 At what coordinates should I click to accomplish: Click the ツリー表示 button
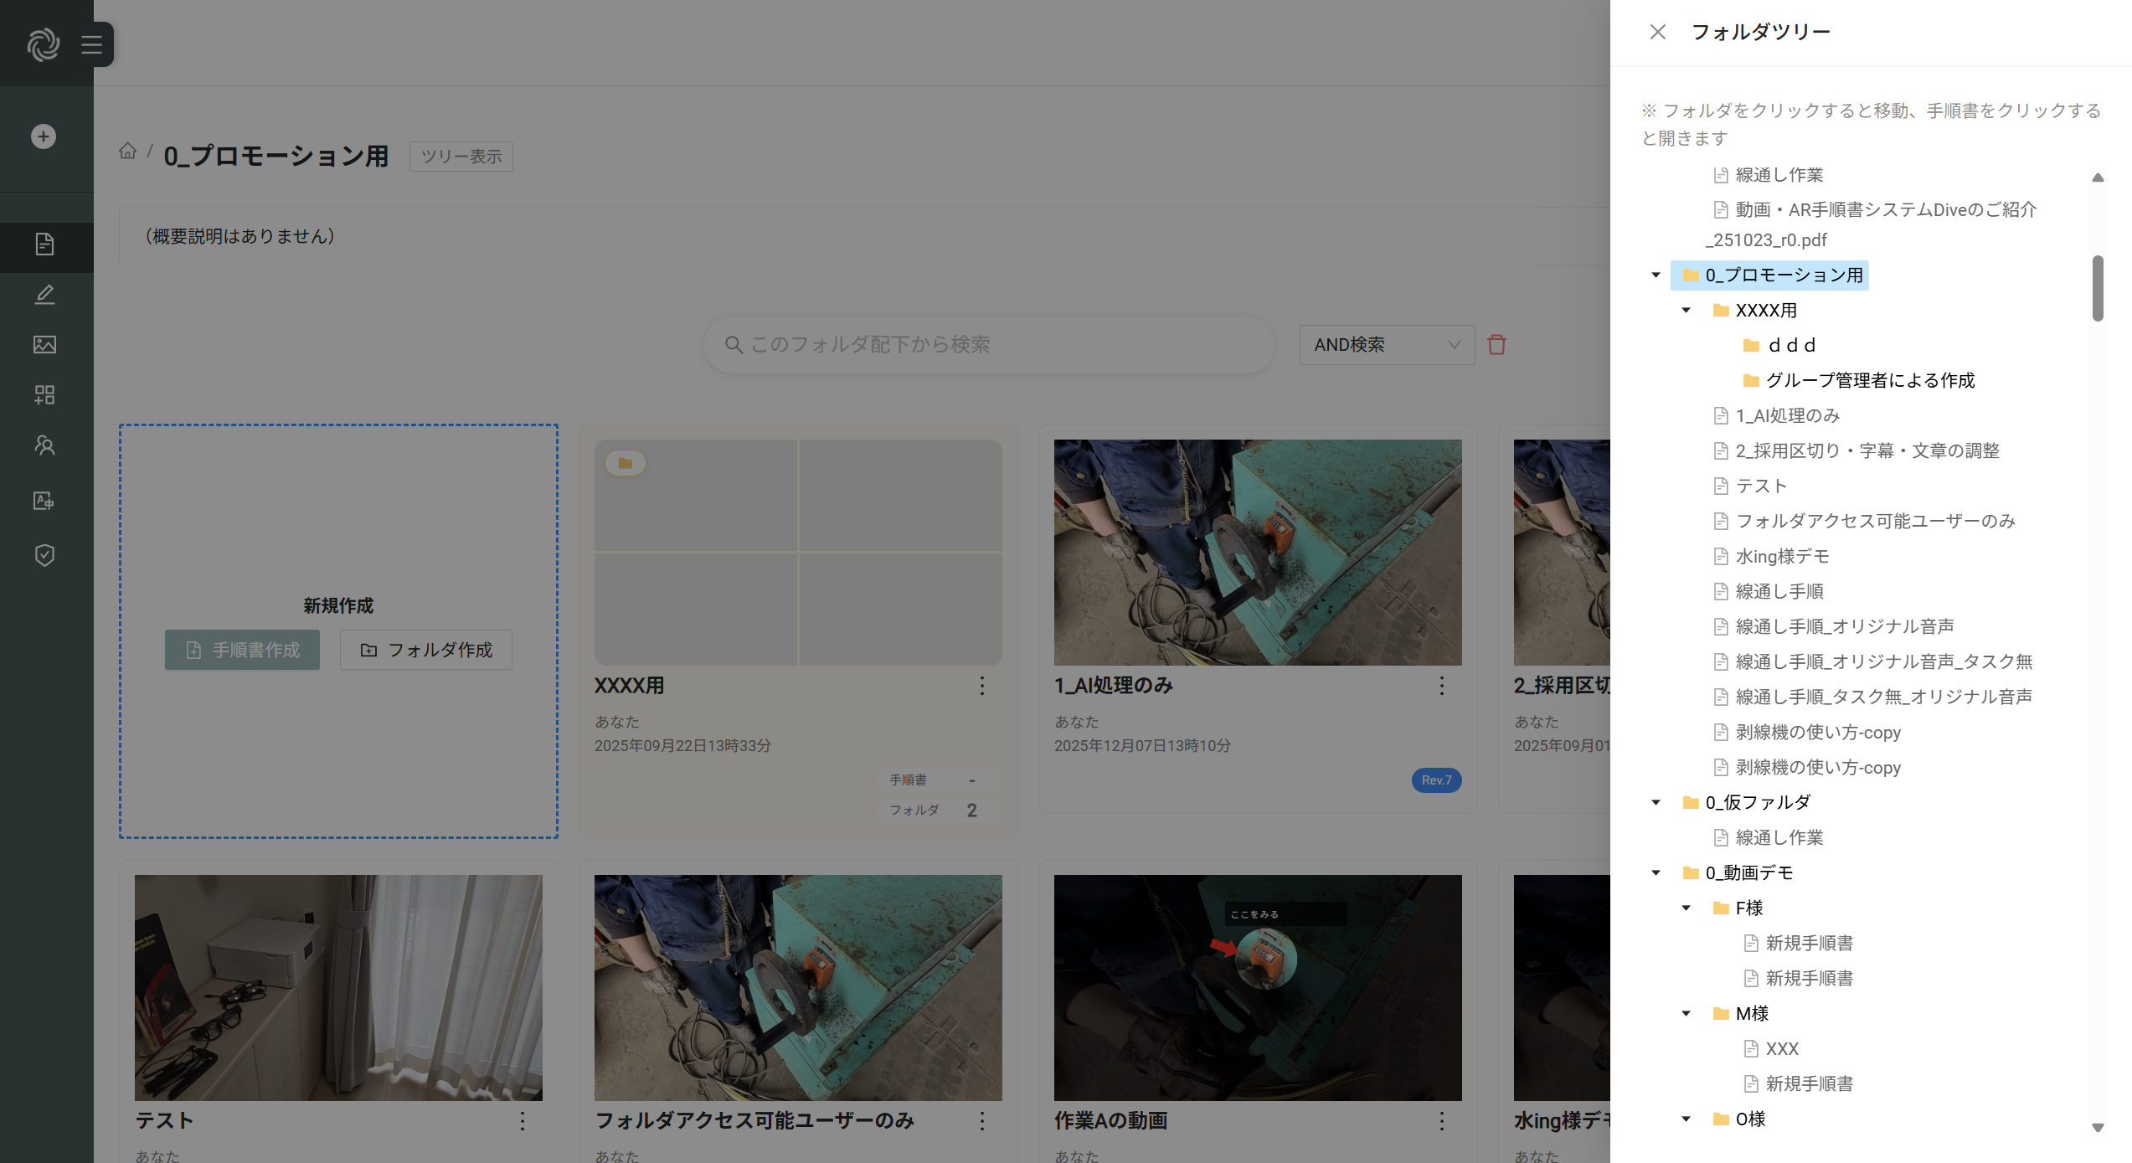tap(461, 157)
